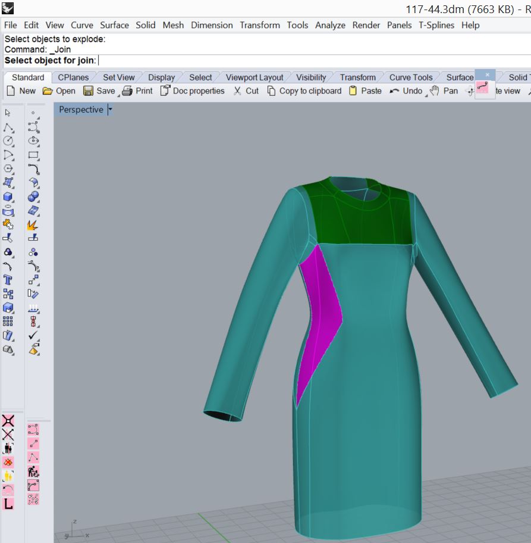The width and height of the screenshot is (531, 543).
Task: Click the magenta side panel on dress
Action: 320,310
